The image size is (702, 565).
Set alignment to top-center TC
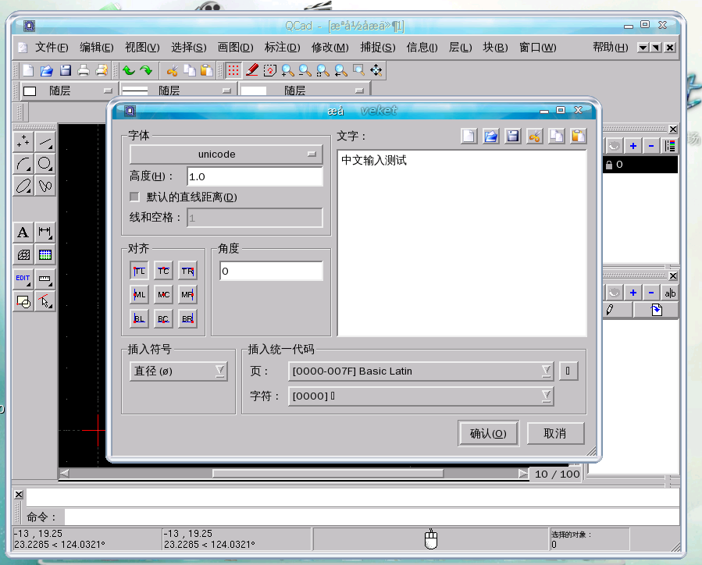(x=163, y=271)
